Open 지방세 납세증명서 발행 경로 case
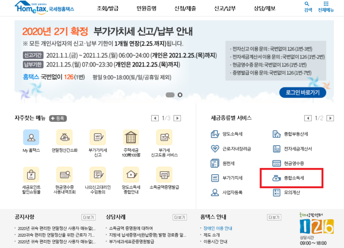Image resolution: width=344 pixels, height=248 pixels. pyautogui.click(x=147, y=235)
